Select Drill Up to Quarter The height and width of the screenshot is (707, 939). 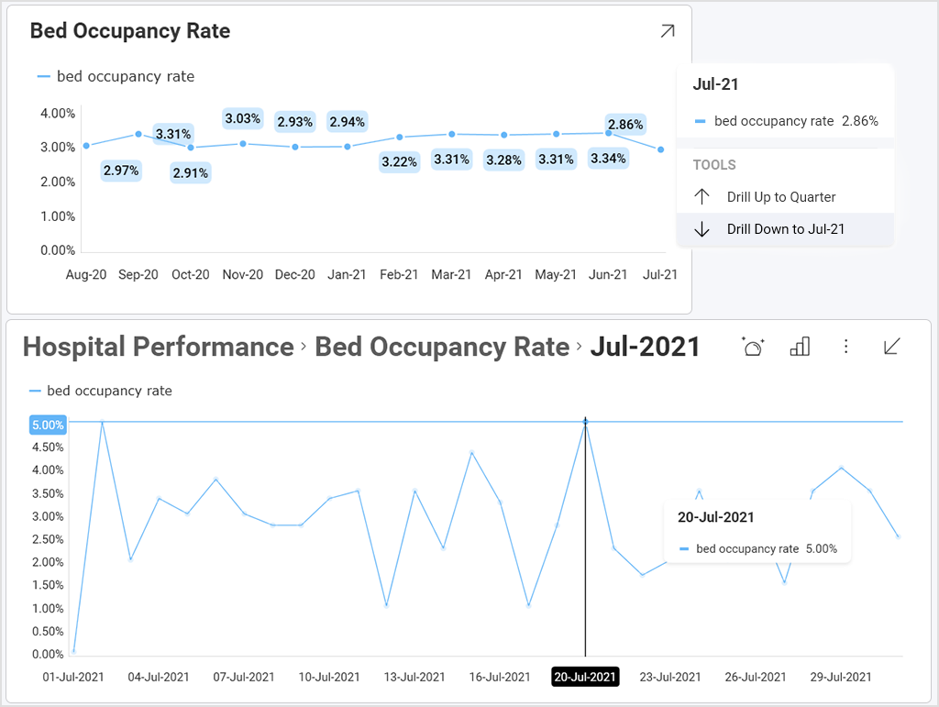780,196
